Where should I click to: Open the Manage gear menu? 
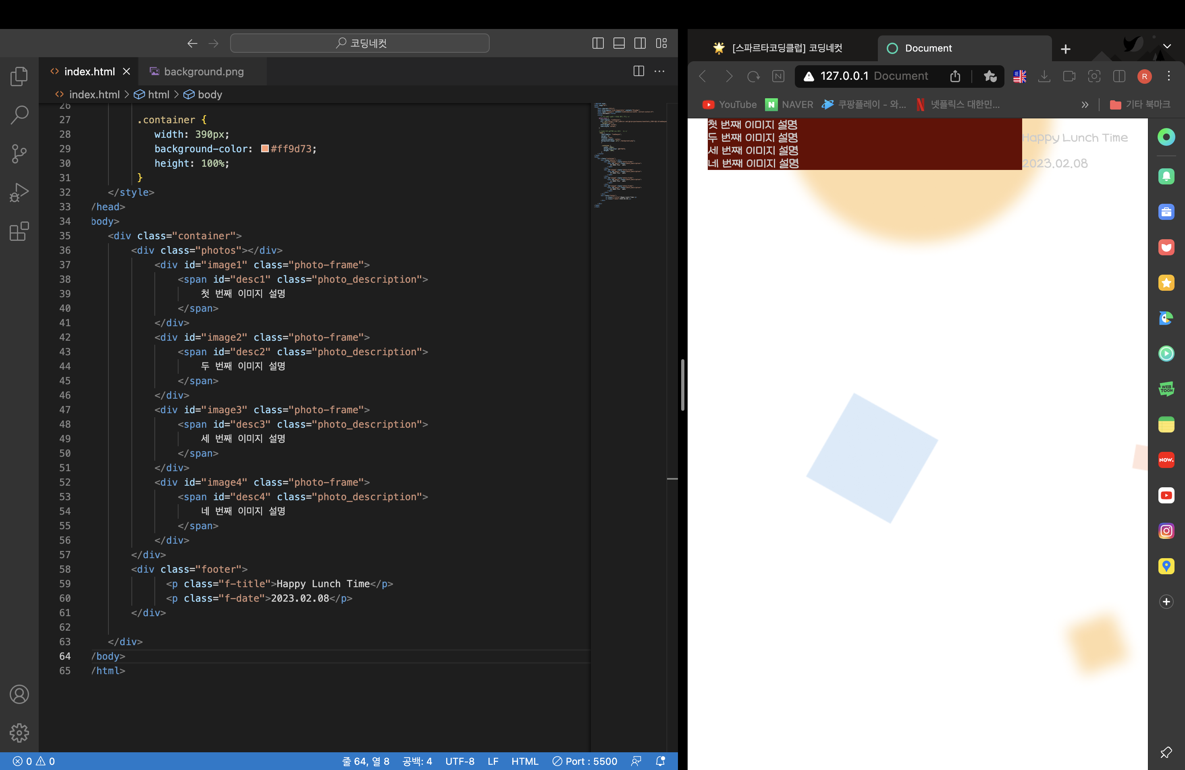(x=19, y=733)
